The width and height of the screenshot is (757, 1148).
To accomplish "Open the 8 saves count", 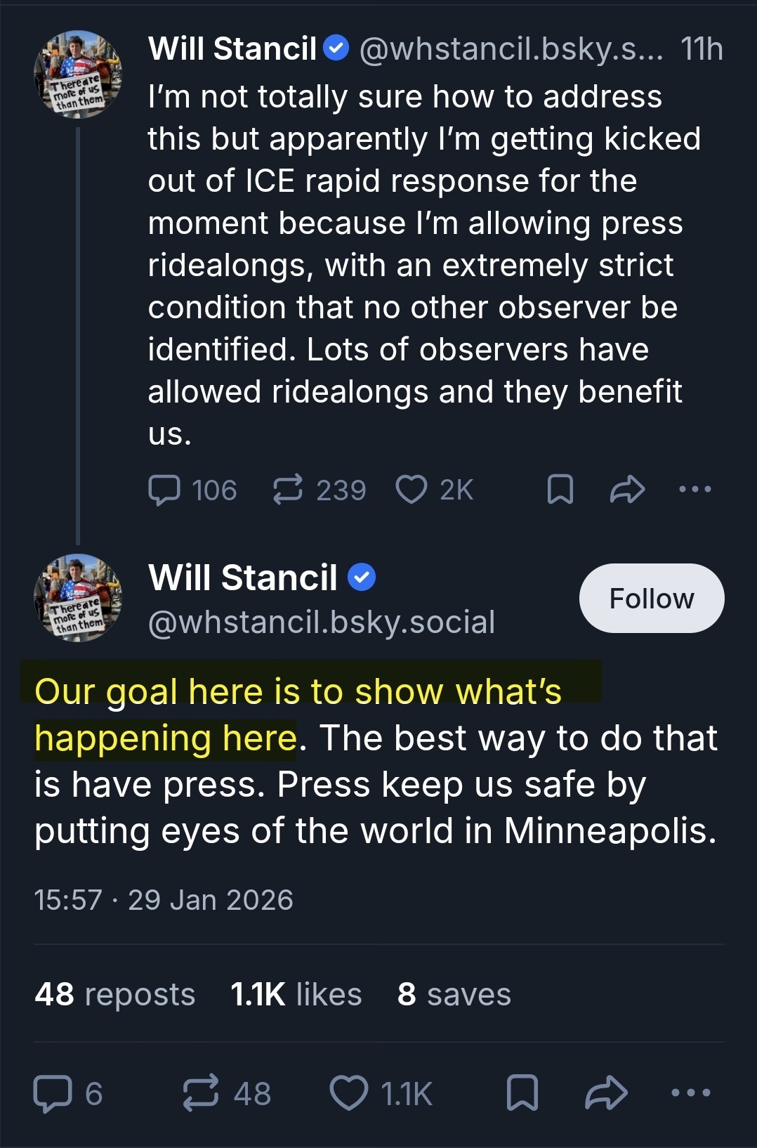I will 454,994.
